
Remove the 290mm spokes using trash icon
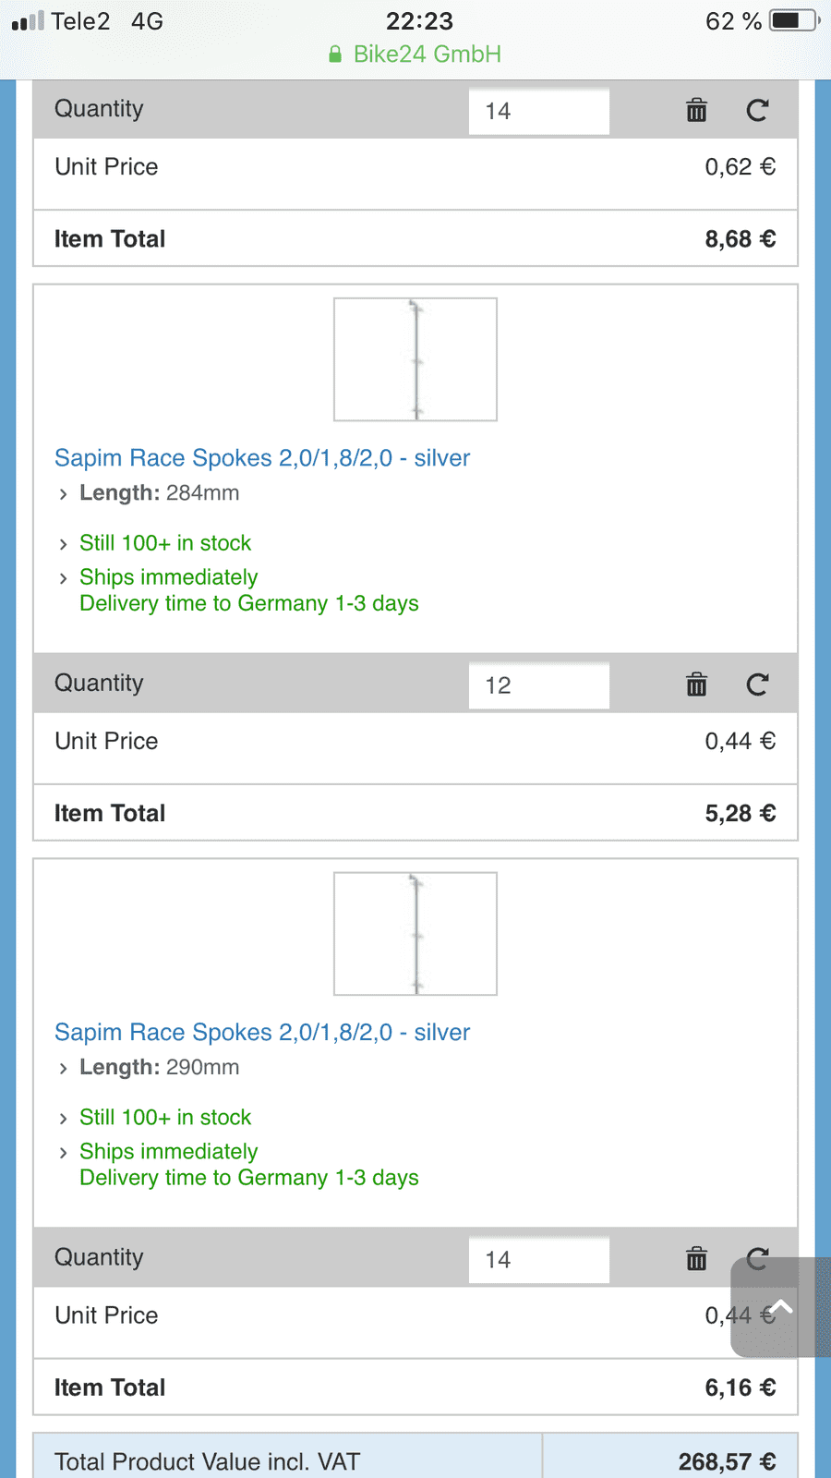696,1258
